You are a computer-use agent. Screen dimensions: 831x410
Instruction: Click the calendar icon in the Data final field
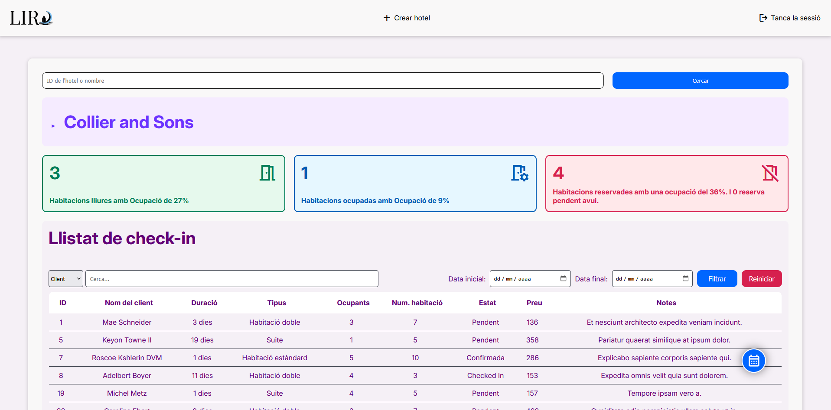coord(685,278)
